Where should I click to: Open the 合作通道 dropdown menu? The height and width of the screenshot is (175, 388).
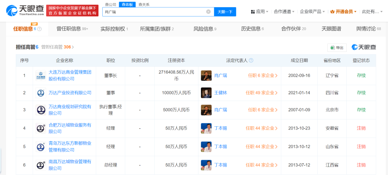pos(284,12)
